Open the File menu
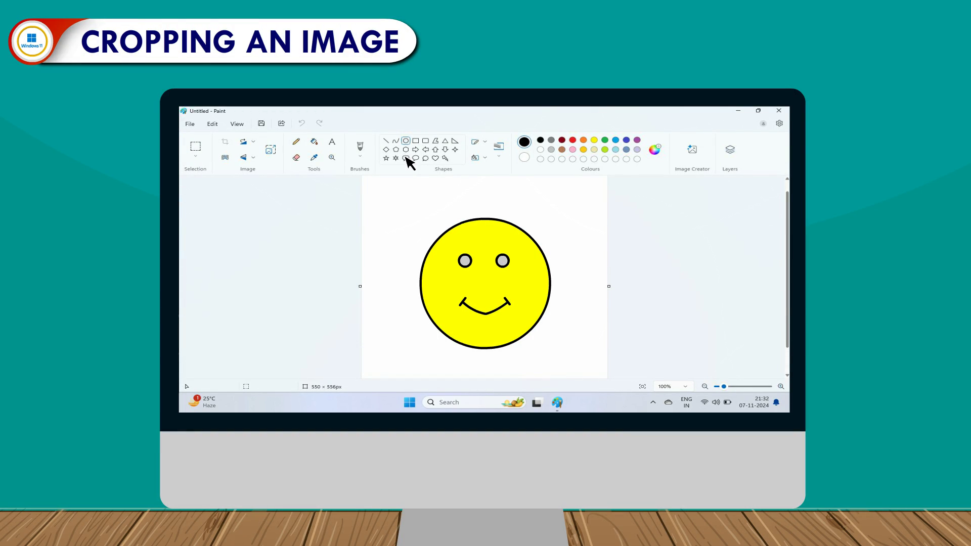This screenshot has width=971, height=546. coord(190,124)
